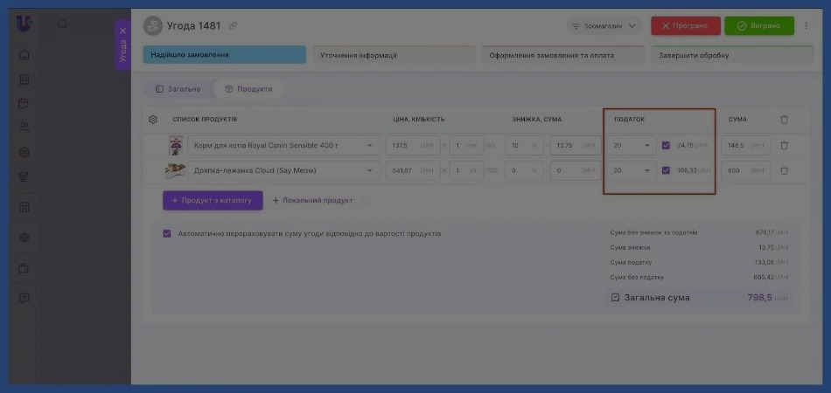Expand the Зоомагазин funnel dropdown
This screenshot has height=393, width=831.
(604, 26)
